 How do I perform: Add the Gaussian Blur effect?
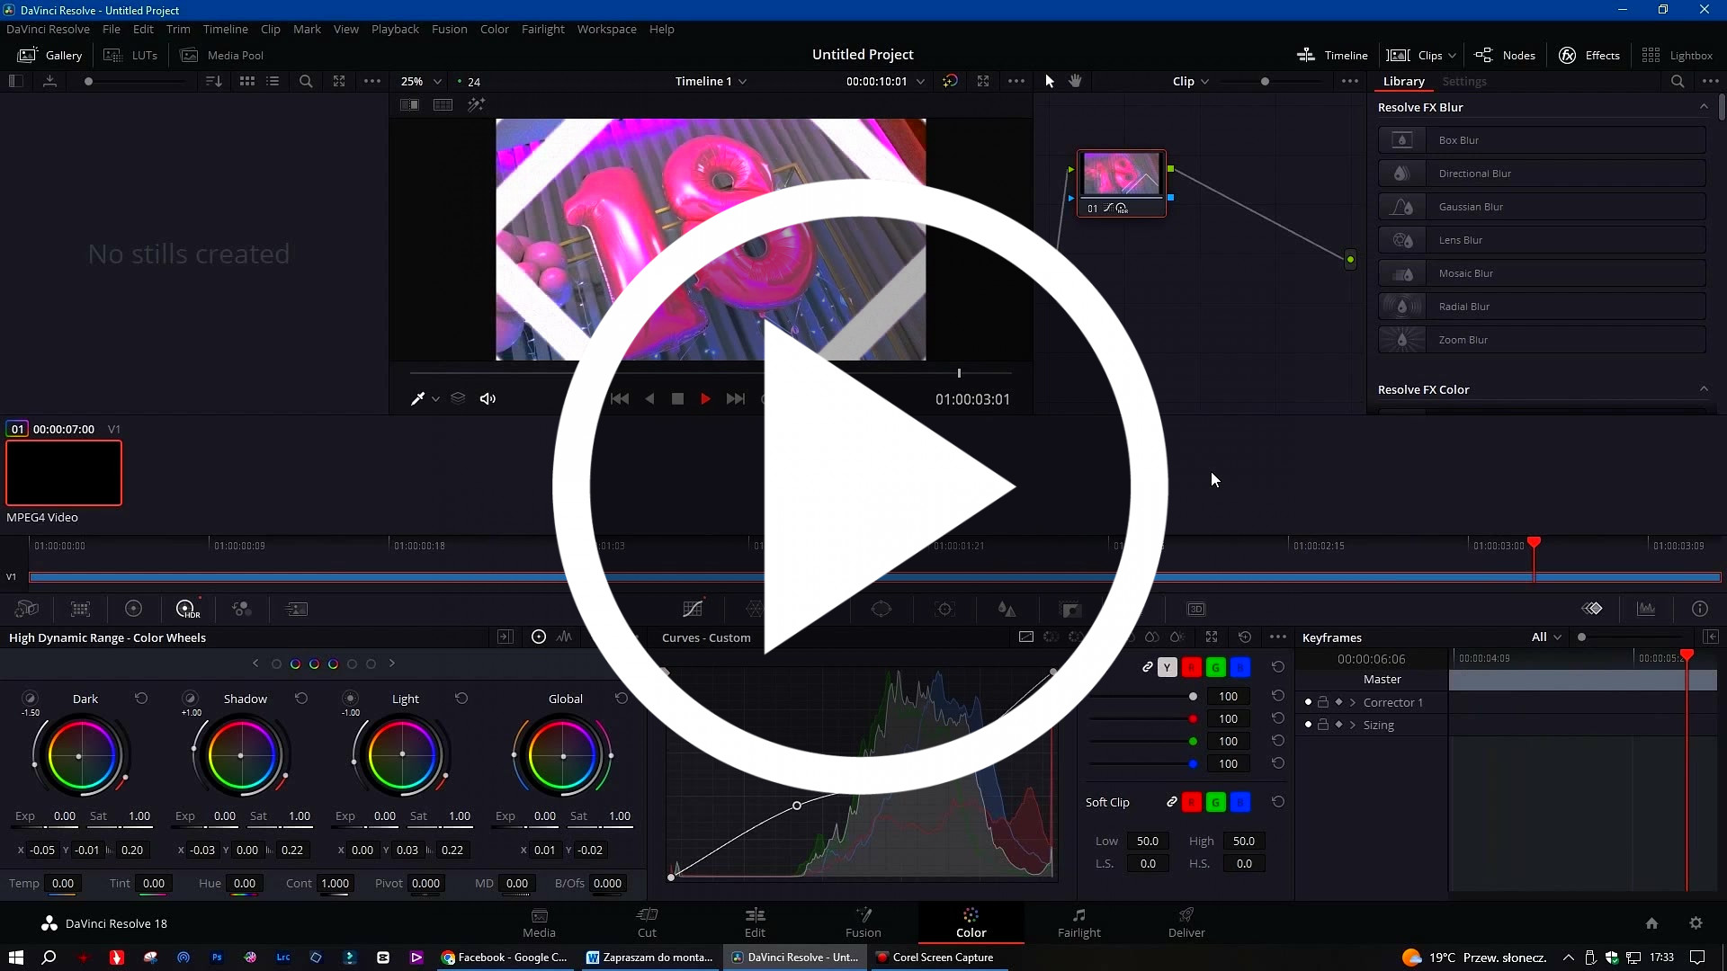1542,207
